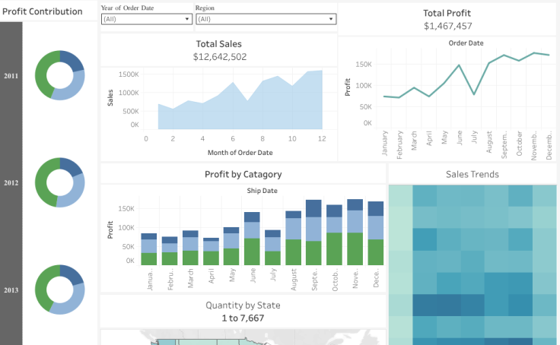
Task: Click the 2011 donut chart's green segment
Action: coord(43,75)
